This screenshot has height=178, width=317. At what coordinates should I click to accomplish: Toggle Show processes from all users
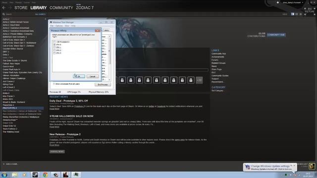click(x=54, y=84)
